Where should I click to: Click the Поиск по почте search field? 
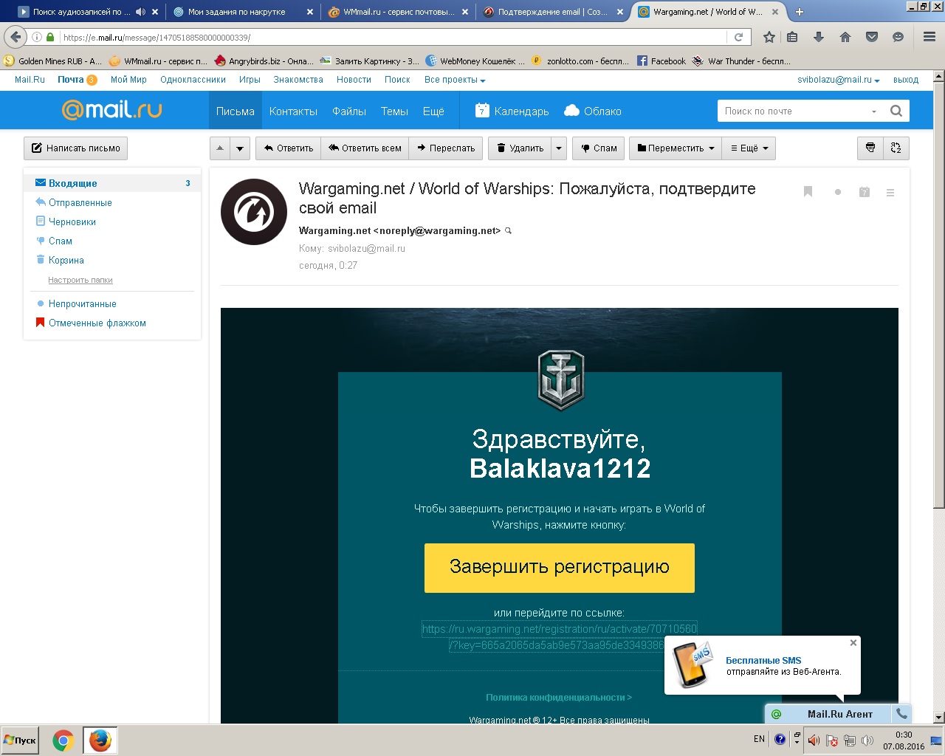[794, 111]
